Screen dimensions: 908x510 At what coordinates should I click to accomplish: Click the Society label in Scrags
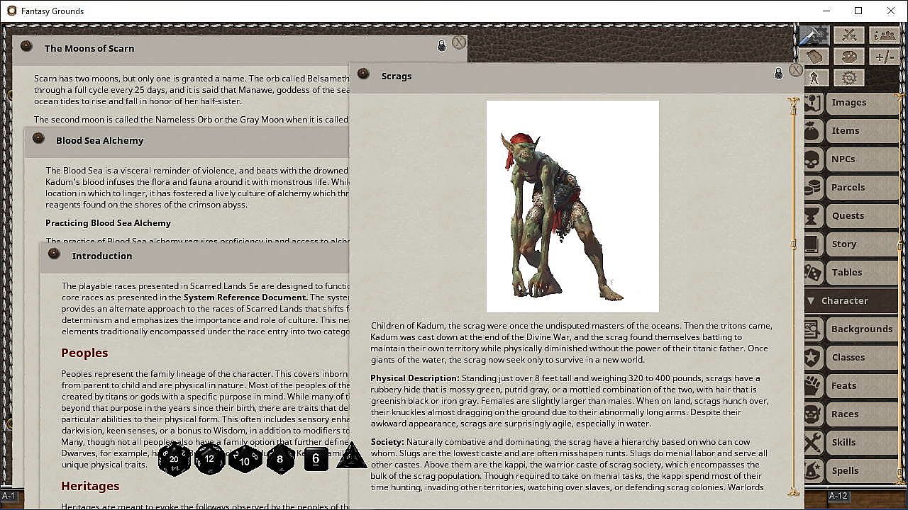click(x=387, y=442)
